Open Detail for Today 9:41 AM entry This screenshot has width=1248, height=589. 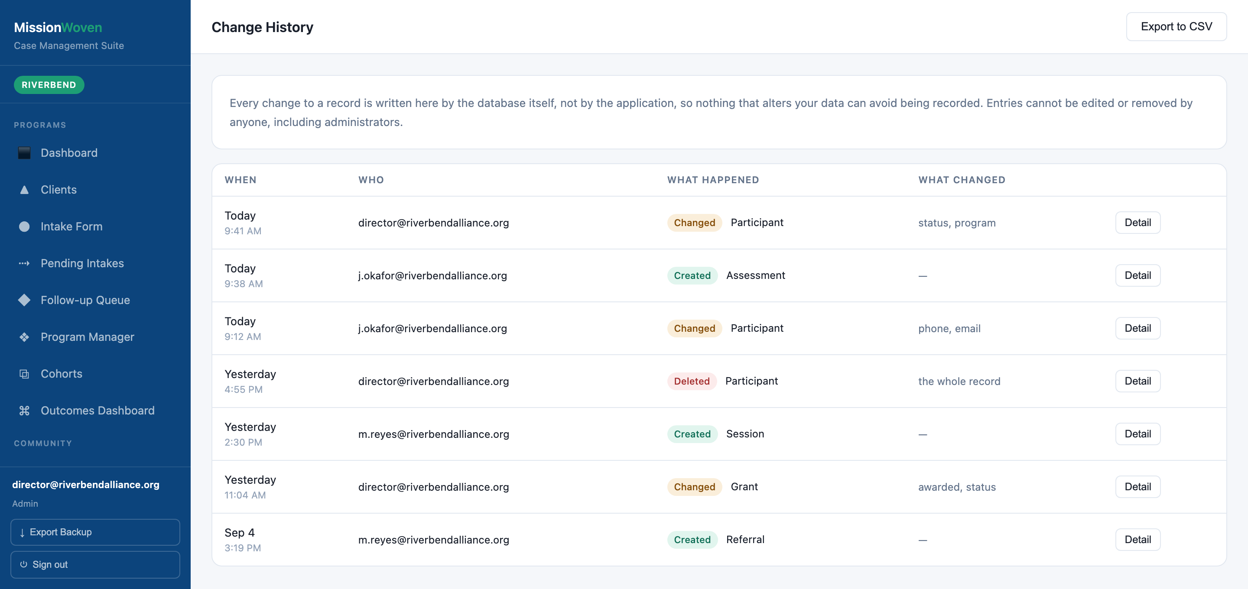tap(1137, 223)
